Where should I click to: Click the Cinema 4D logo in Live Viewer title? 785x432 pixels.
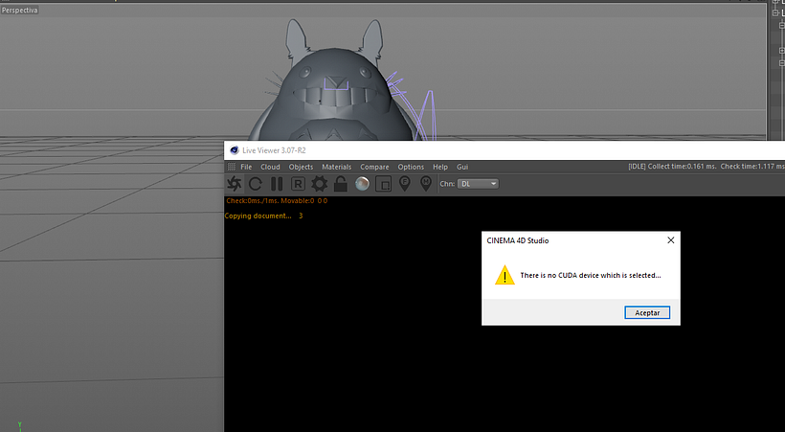pyautogui.click(x=235, y=150)
